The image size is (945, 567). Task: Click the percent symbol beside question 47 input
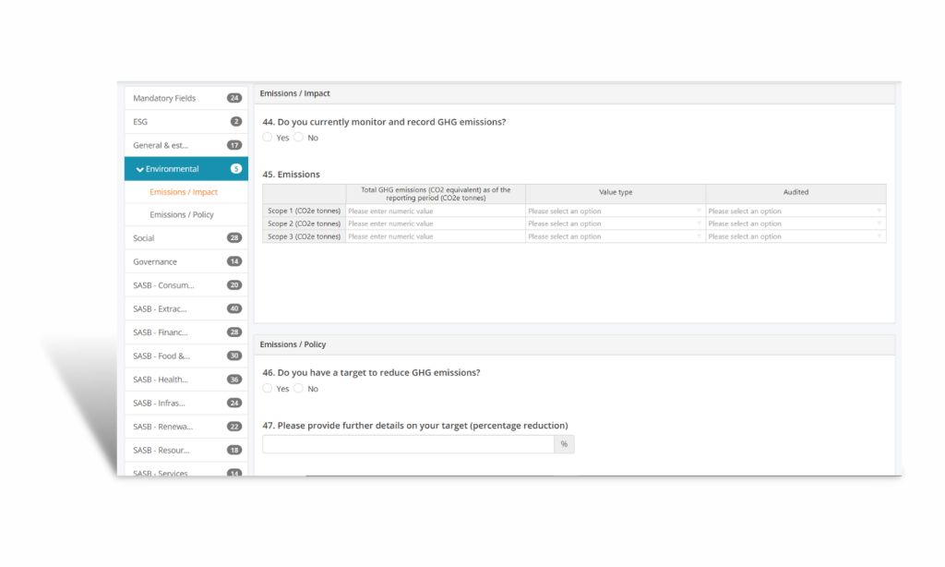coord(564,444)
